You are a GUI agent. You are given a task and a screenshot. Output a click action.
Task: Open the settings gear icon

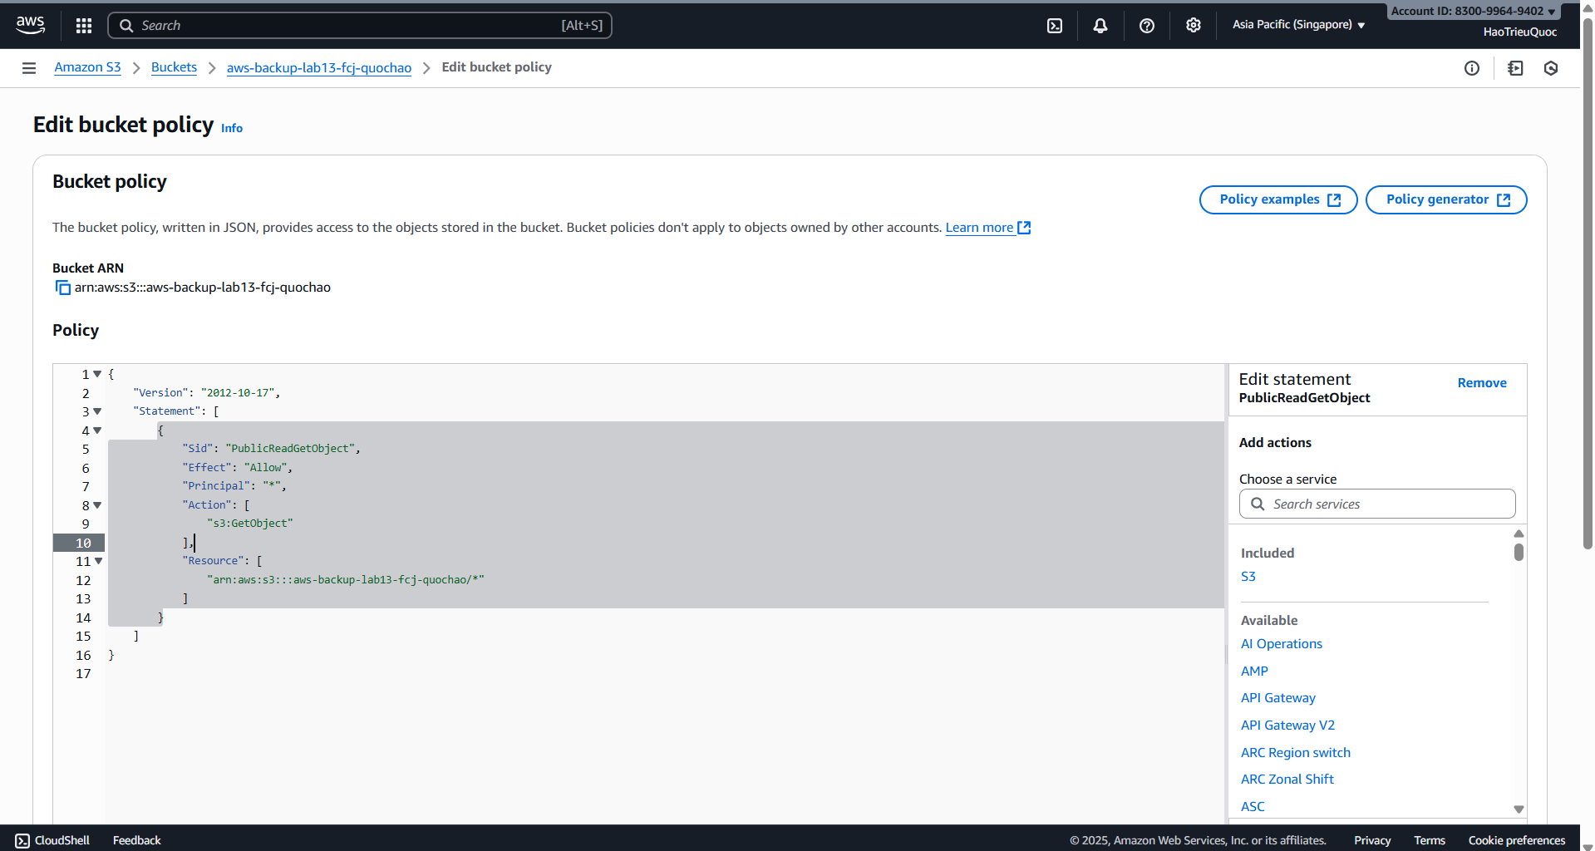click(1193, 26)
